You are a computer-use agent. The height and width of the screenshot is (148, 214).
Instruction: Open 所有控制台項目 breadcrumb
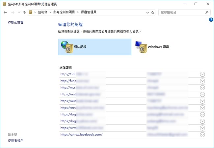click(x=64, y=12)
